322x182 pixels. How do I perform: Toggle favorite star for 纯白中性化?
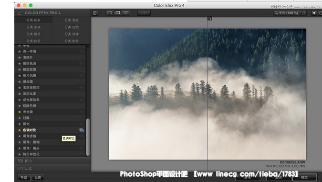20,154
